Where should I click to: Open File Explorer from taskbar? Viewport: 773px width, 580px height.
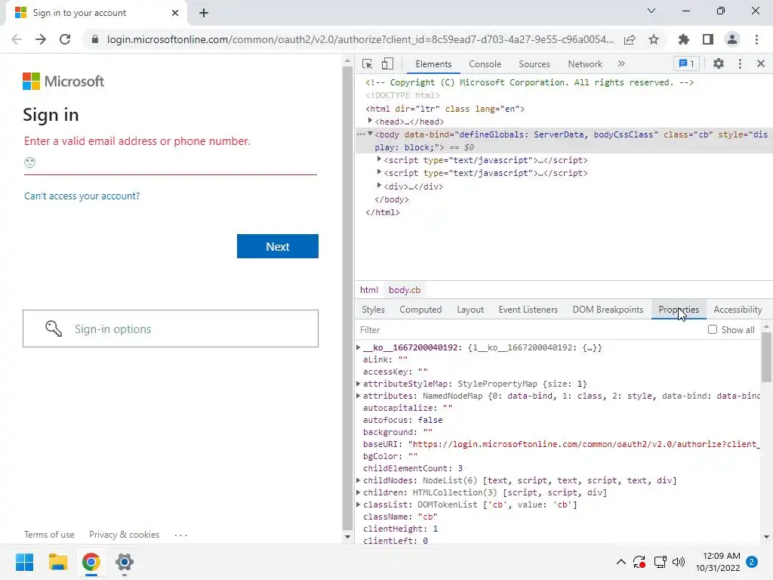tap(57, 562)
